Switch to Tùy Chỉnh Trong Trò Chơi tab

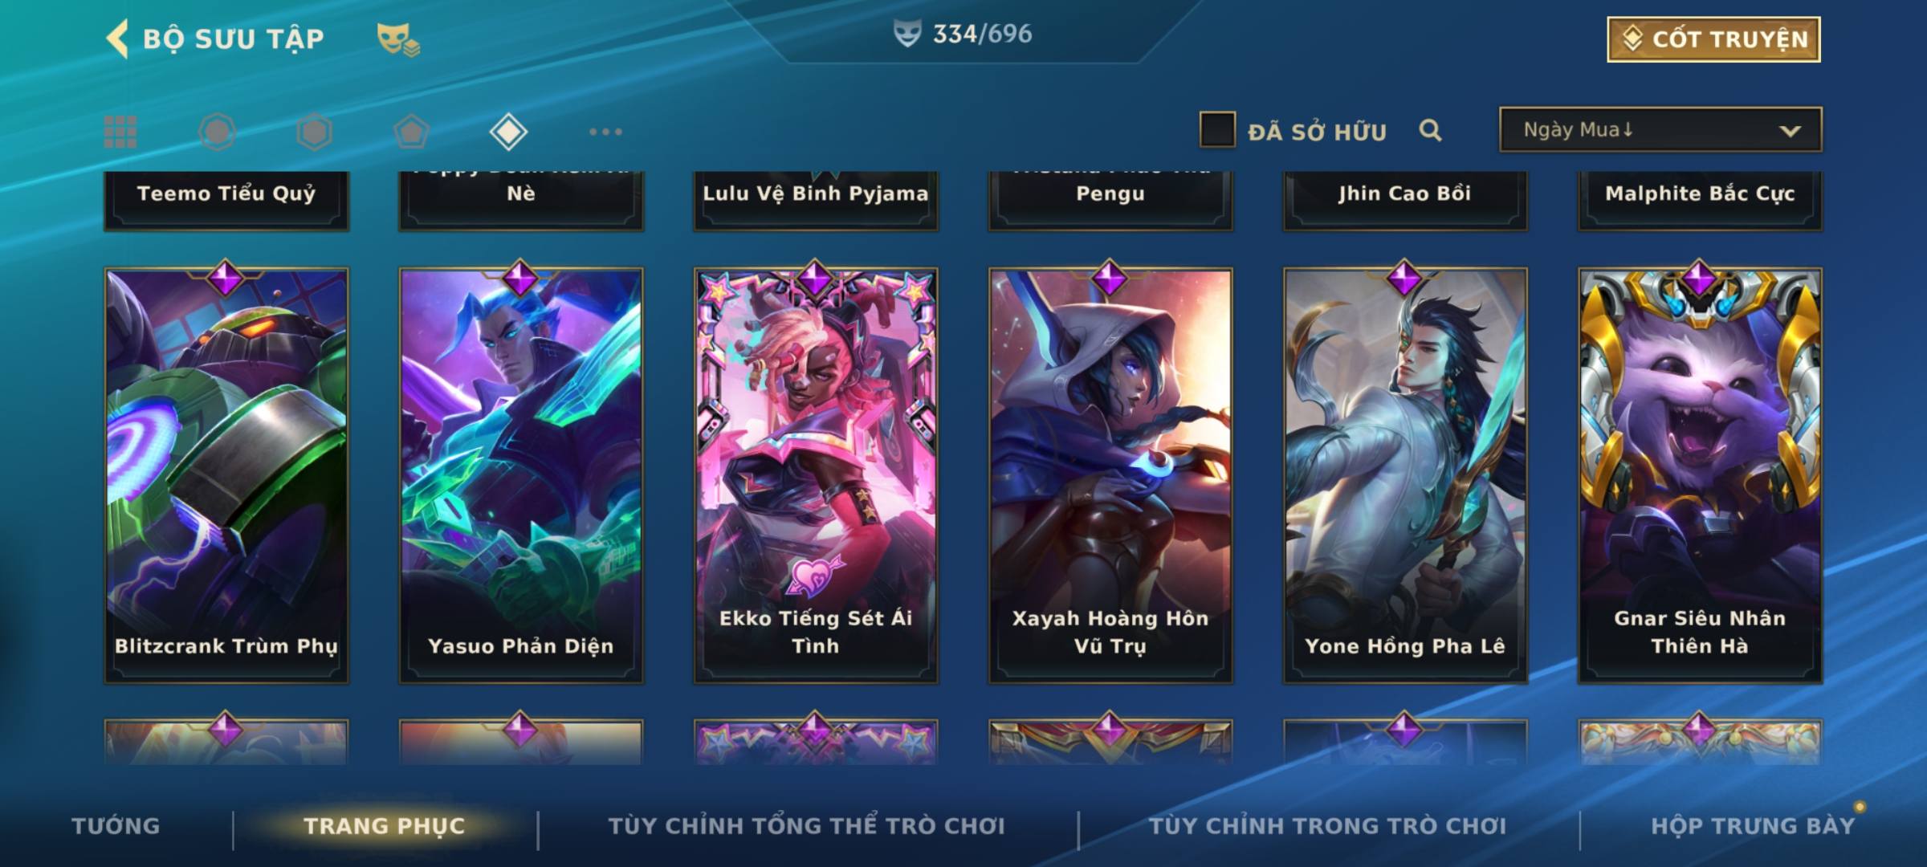[x=1327, y=826]
